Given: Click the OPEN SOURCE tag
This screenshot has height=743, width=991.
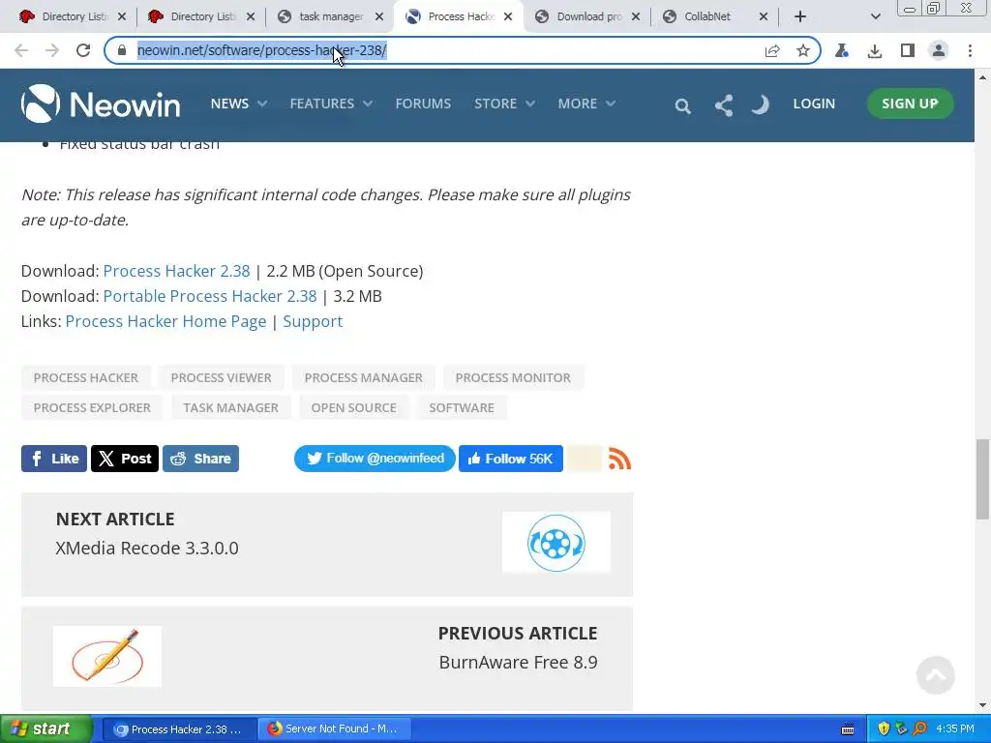Looking at the screenshot, I should 354,408.
